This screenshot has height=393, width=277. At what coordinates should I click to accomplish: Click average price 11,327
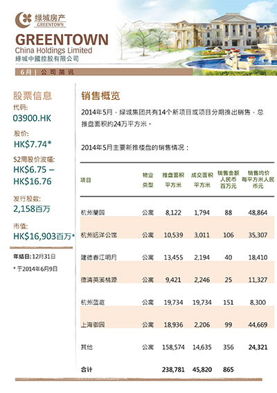coord(258,280)
